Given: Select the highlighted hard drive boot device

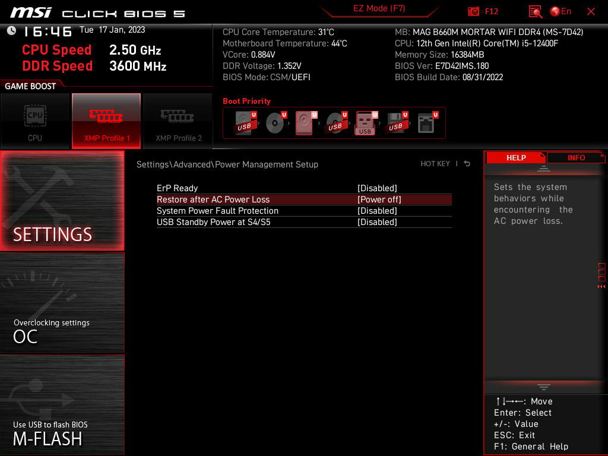Looking at the screenshot, I should pyautogui.click(x=306, y=123).
